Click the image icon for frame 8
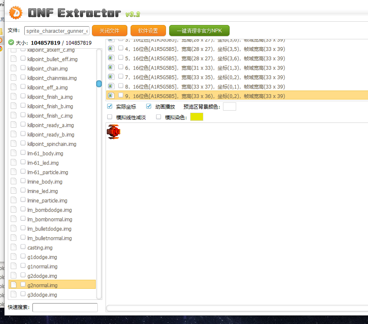This screenshot has height=324, width=368. tap(110, 86)
